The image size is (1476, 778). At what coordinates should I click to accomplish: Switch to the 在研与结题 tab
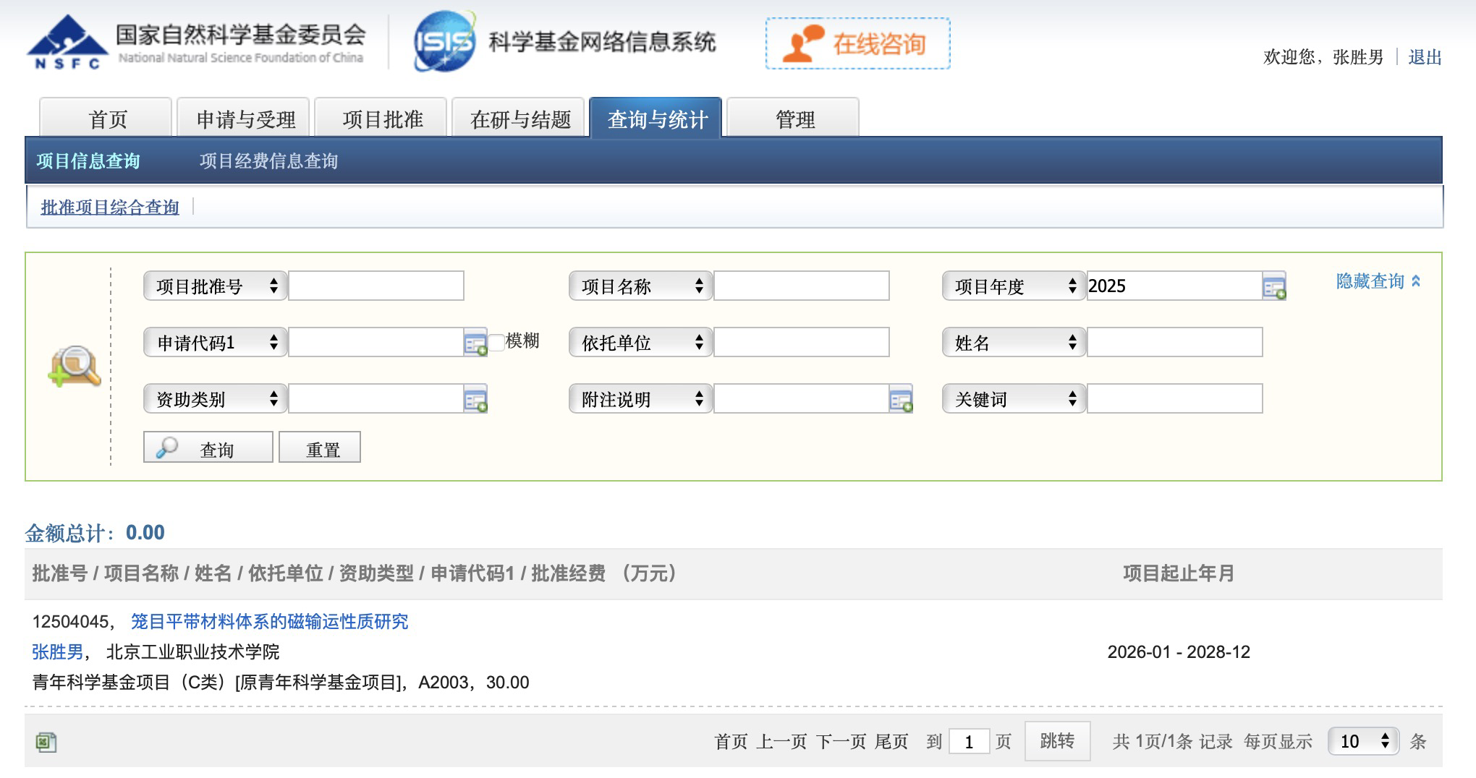pyautogui.click(x=518, y=117)
